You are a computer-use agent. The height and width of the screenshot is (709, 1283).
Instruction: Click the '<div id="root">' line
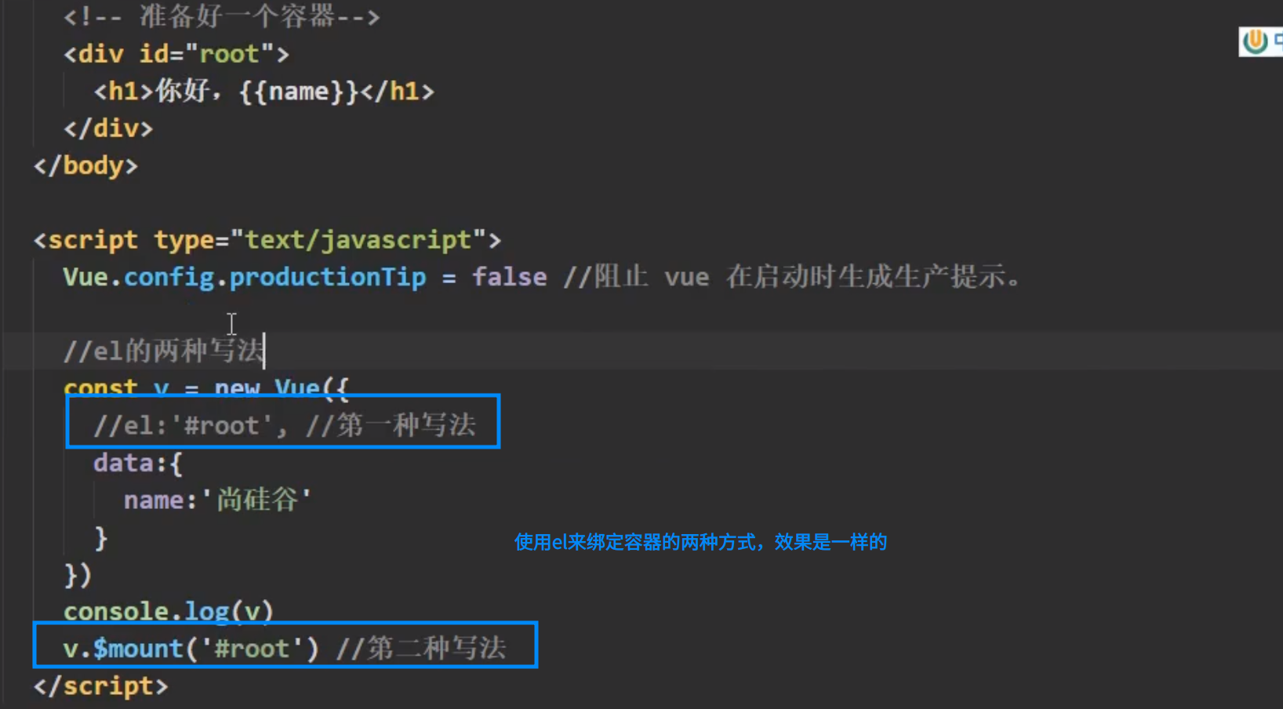(176, 54)
